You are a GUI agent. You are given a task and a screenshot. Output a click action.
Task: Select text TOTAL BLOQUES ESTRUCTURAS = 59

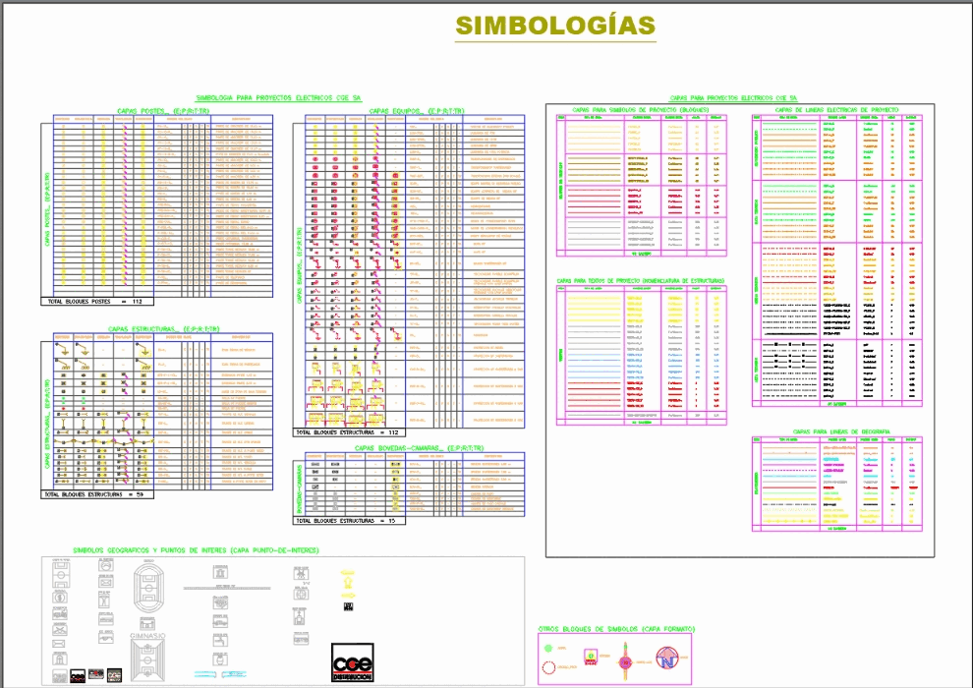pyautogui.click(x=93, y=494)
